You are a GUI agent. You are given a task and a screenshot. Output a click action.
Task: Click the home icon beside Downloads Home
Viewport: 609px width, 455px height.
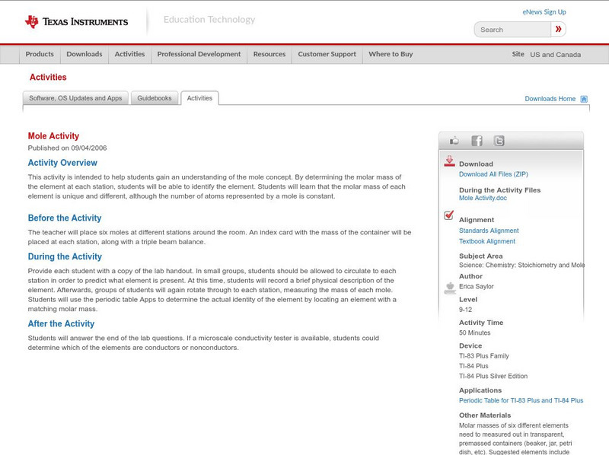[584, 99]
